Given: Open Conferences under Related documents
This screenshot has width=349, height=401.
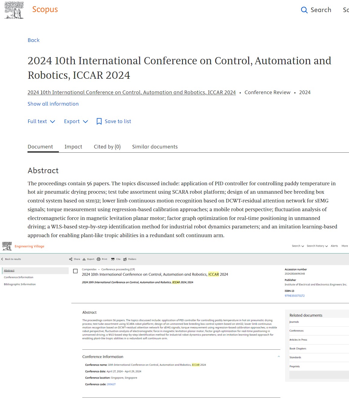Looking at the screenshot, I should pyautogui.click(x=296, y=331).
